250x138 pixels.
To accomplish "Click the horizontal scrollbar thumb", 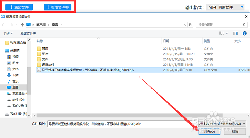I will [x=129, y=116].
